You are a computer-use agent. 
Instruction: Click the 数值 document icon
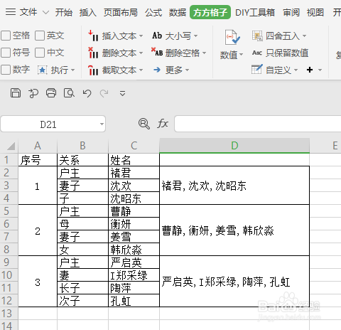click(232, 38)
